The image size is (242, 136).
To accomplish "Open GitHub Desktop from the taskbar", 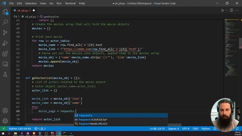I will (x=28, y=133).
